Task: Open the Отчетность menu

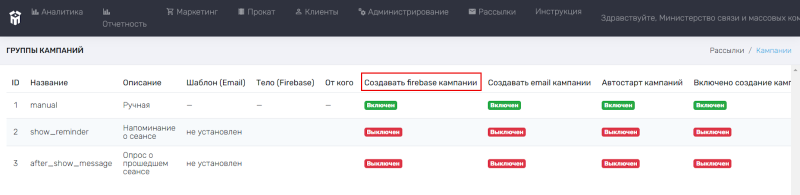Action: pos(124,17)
